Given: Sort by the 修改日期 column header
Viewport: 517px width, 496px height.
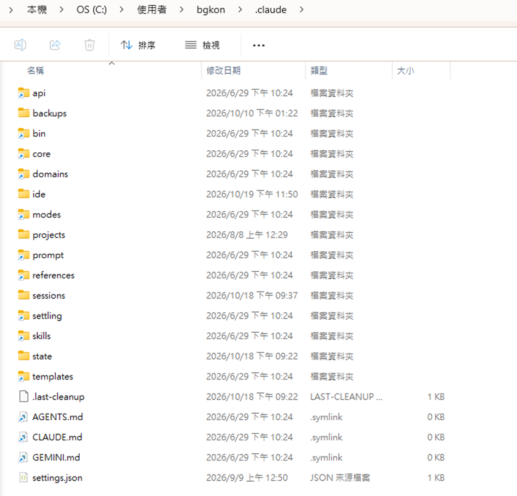Looking at the screenshot, I should 224,71.
